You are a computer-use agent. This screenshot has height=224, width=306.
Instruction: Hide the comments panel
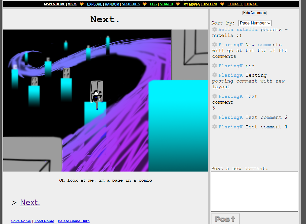click(x=254, y=13)
